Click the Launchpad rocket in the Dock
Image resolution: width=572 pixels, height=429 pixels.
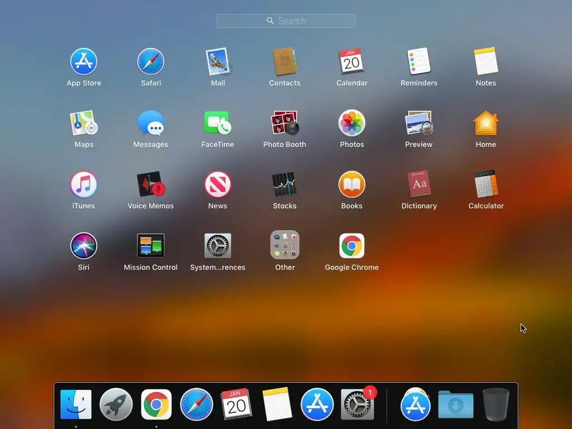point(116,404)
